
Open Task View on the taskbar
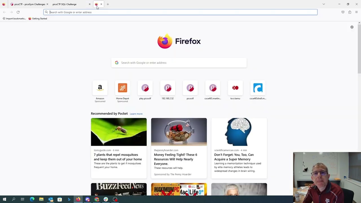(23, 199)
